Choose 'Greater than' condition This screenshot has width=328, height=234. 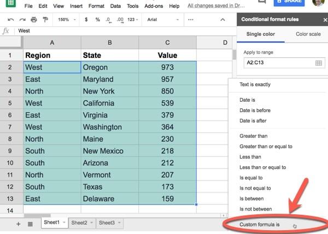click(x=254, y=136)
